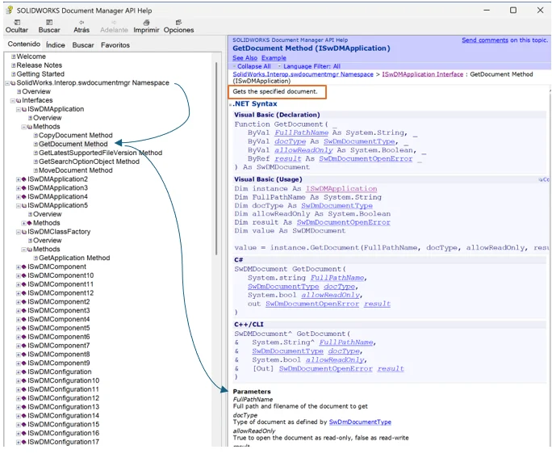The height and width of the screenshot is (458, 552).
Task: Click ISwDMApplication link in Visual Basic usage
Action: coord(341,188)
